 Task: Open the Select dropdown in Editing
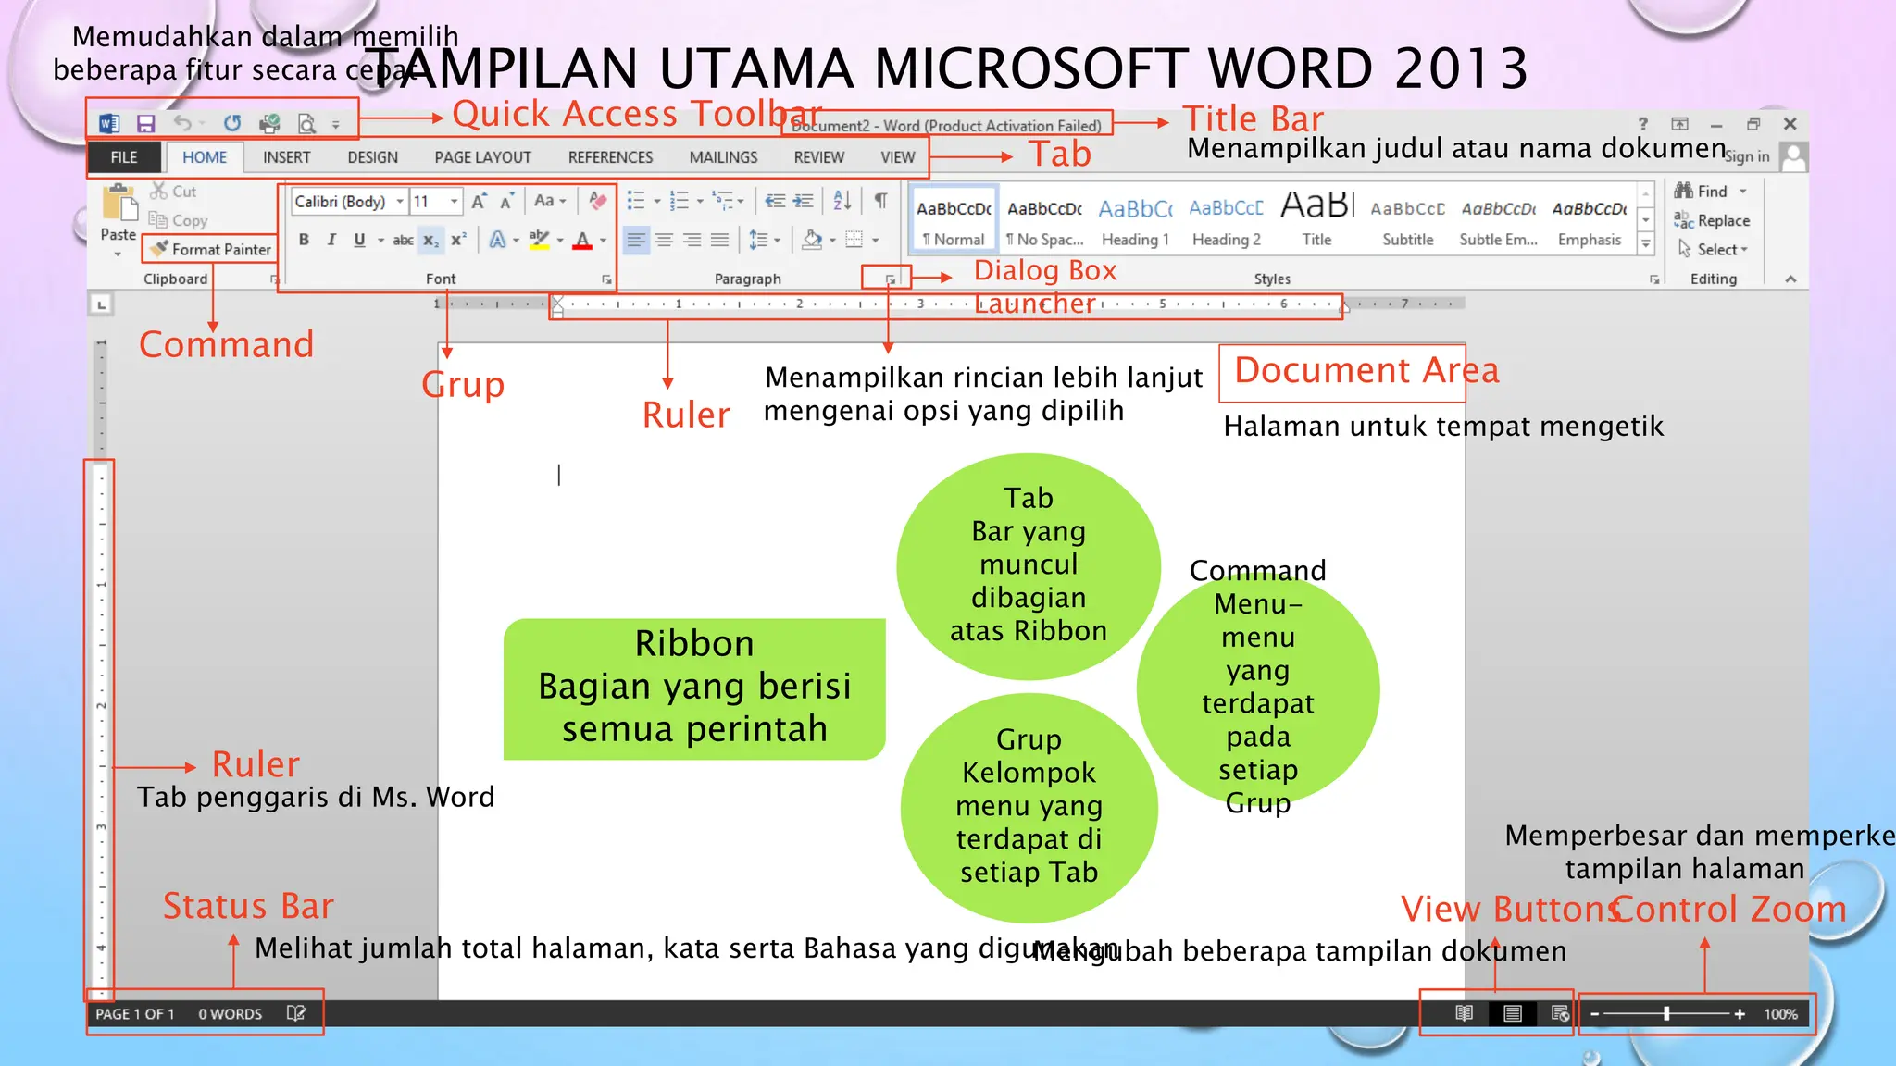tap(1713, 249)
